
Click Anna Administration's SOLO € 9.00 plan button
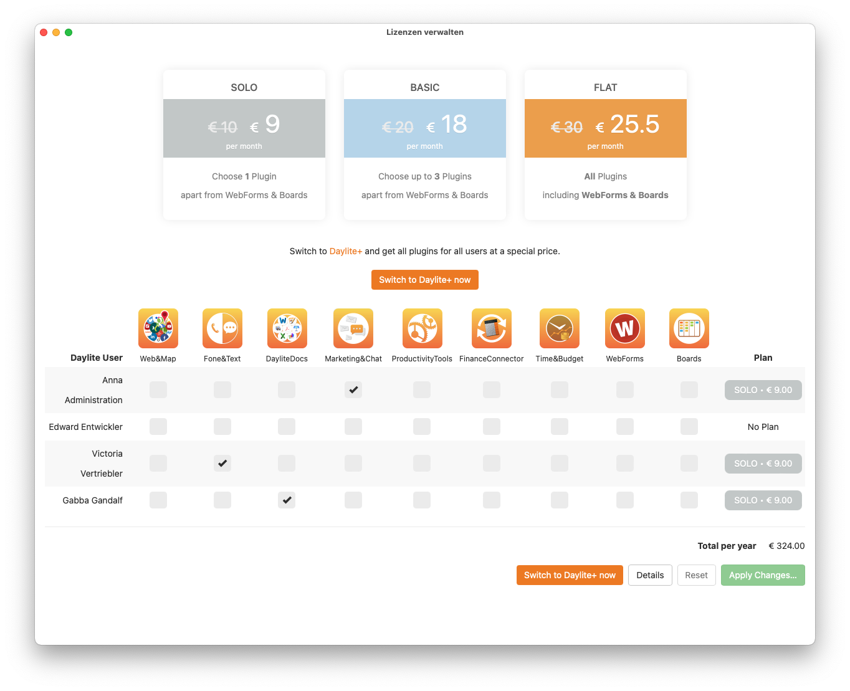[x=763, y=390]
